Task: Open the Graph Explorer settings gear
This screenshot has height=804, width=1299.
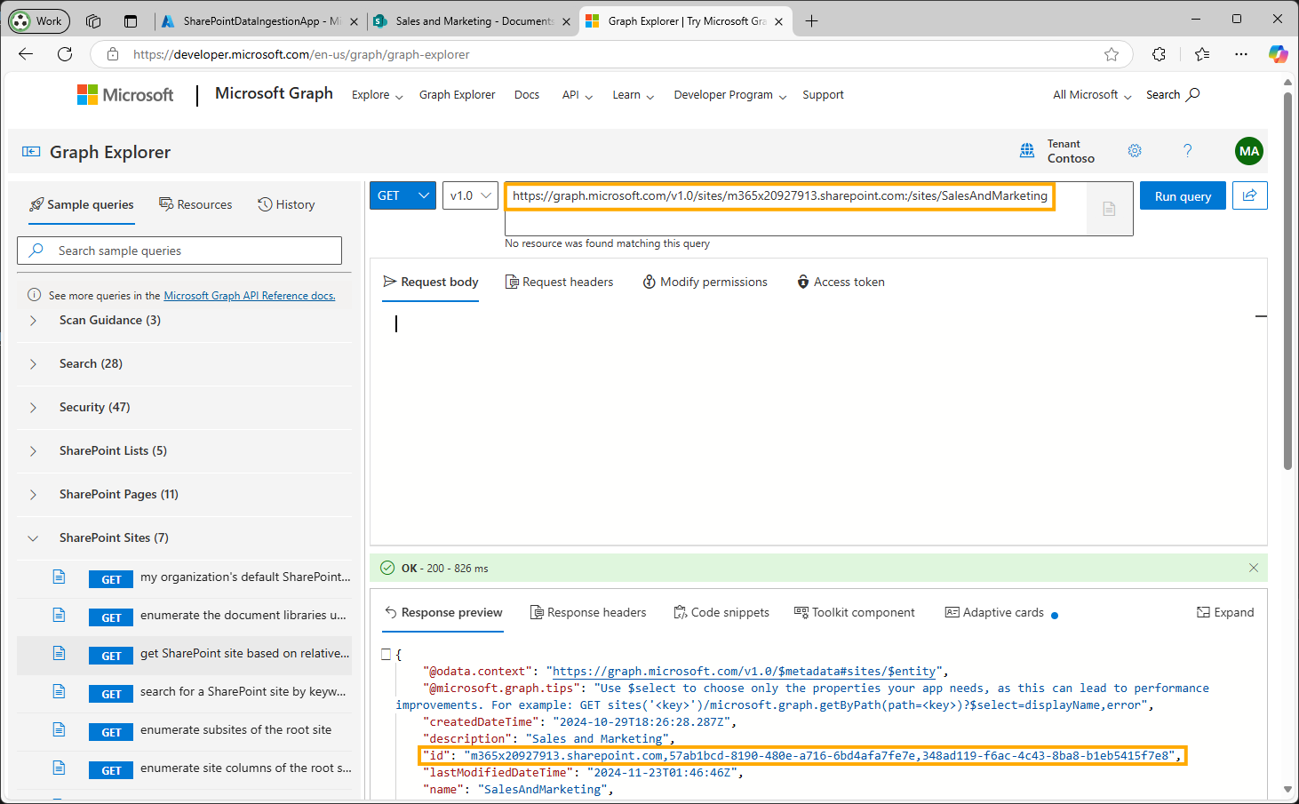Action: [x=1135, y=151]
